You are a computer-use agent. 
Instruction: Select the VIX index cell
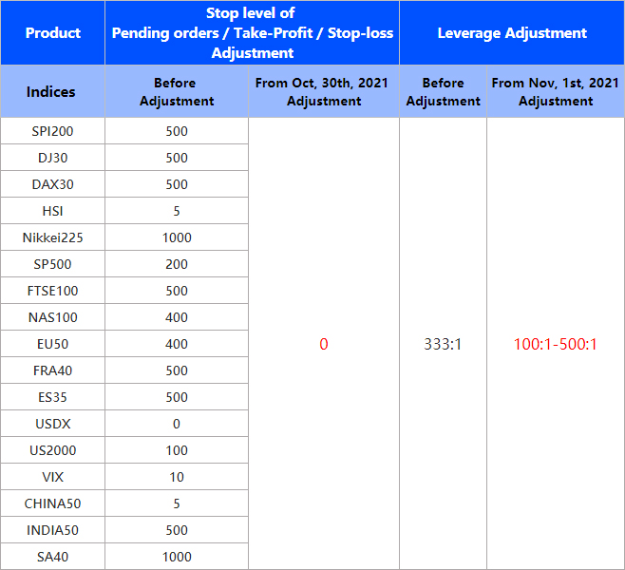click(x=52, y=477)
